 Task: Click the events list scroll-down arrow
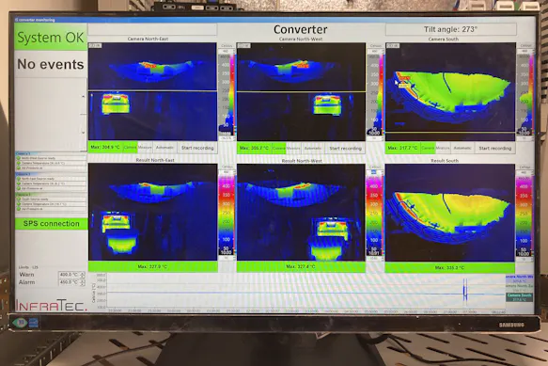[x=83, y=133]
